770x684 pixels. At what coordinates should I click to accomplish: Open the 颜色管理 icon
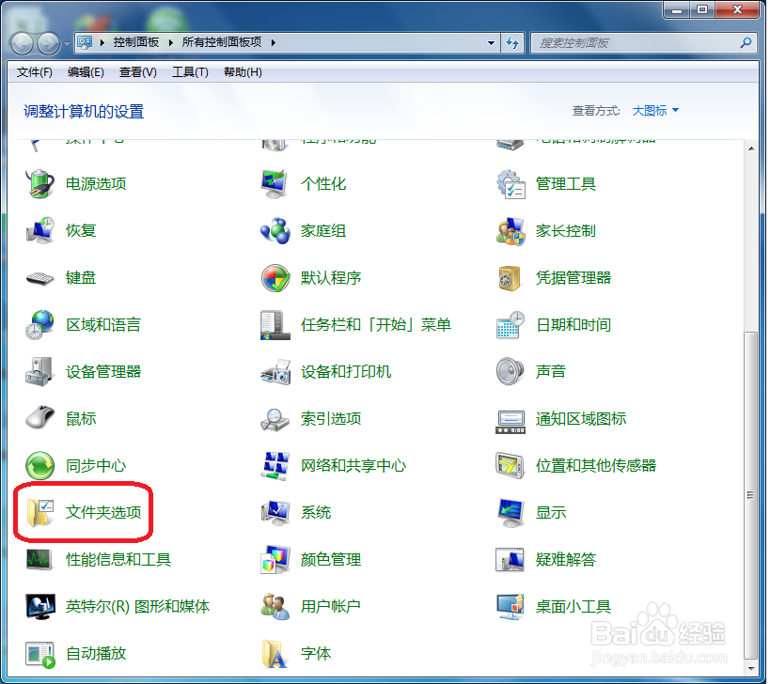(274, 559)
